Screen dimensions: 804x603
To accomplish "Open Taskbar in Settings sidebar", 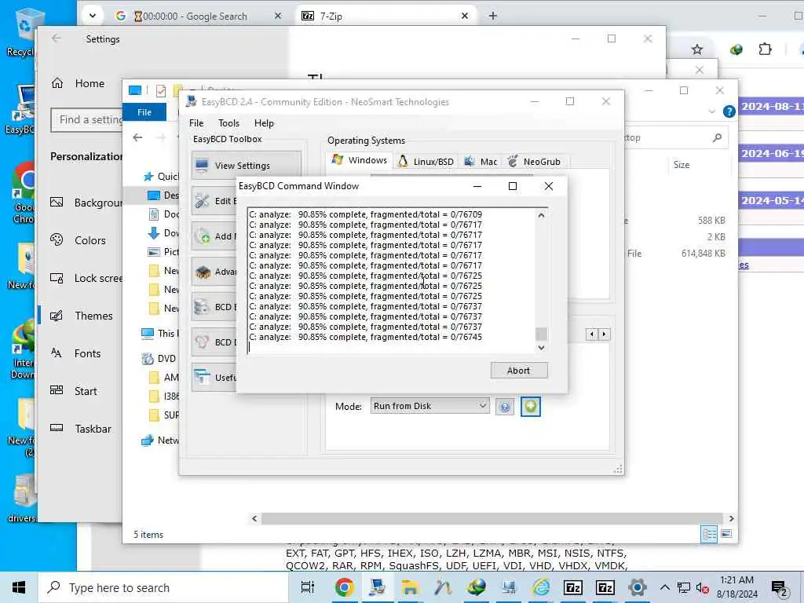I will click(80, 429).
